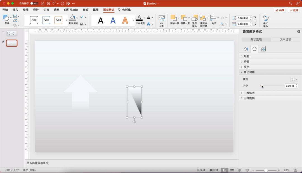Click the shape effects icon

point(82,24)
